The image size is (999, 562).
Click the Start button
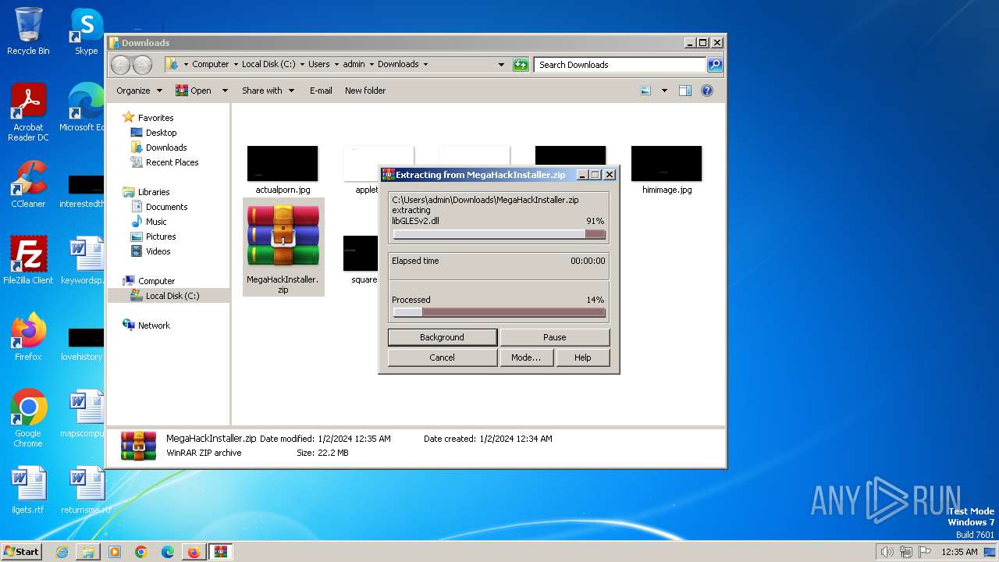coord(22,552)
